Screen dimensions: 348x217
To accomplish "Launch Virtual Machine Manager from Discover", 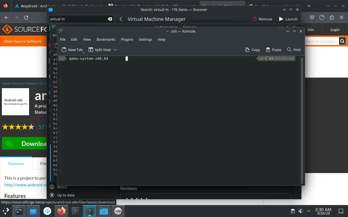I will pyautogui.click(x=288, y=19).
